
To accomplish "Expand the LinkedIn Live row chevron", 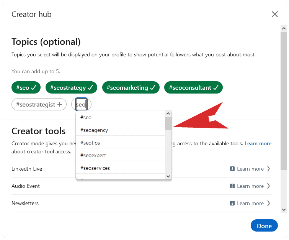I will (x=269, y=169).
